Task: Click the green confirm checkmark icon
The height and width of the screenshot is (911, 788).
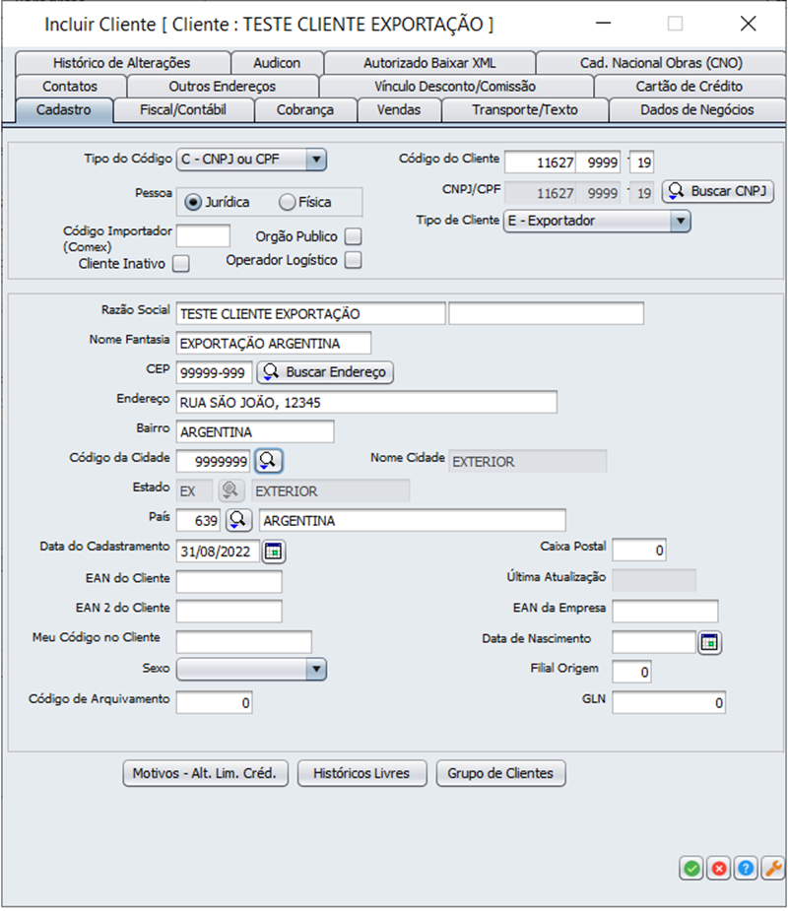Action: pyautogui.click(x=691, y=868)
